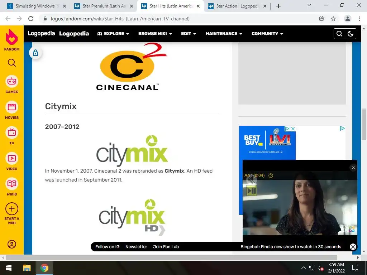Viewport: 367px width, 275px height.
Task: Toggle dark theme with the moon icon
Action: coord(351,34)
